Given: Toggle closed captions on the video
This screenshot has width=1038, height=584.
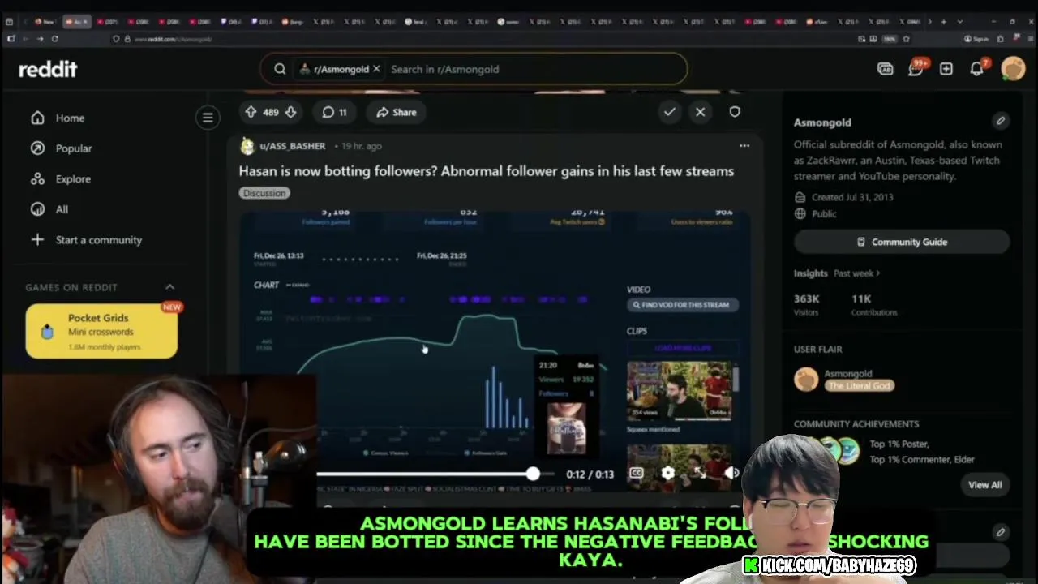Looking at the screenshot, I should coord(637,473).
